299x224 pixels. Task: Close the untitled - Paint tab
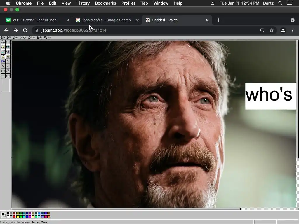(x=207, y=20)
